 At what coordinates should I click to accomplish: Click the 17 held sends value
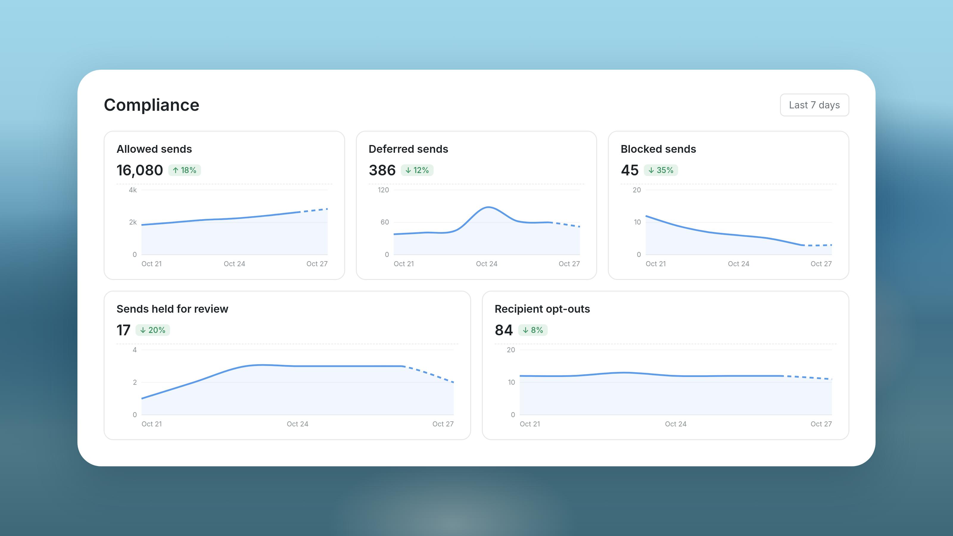point(124,330)
